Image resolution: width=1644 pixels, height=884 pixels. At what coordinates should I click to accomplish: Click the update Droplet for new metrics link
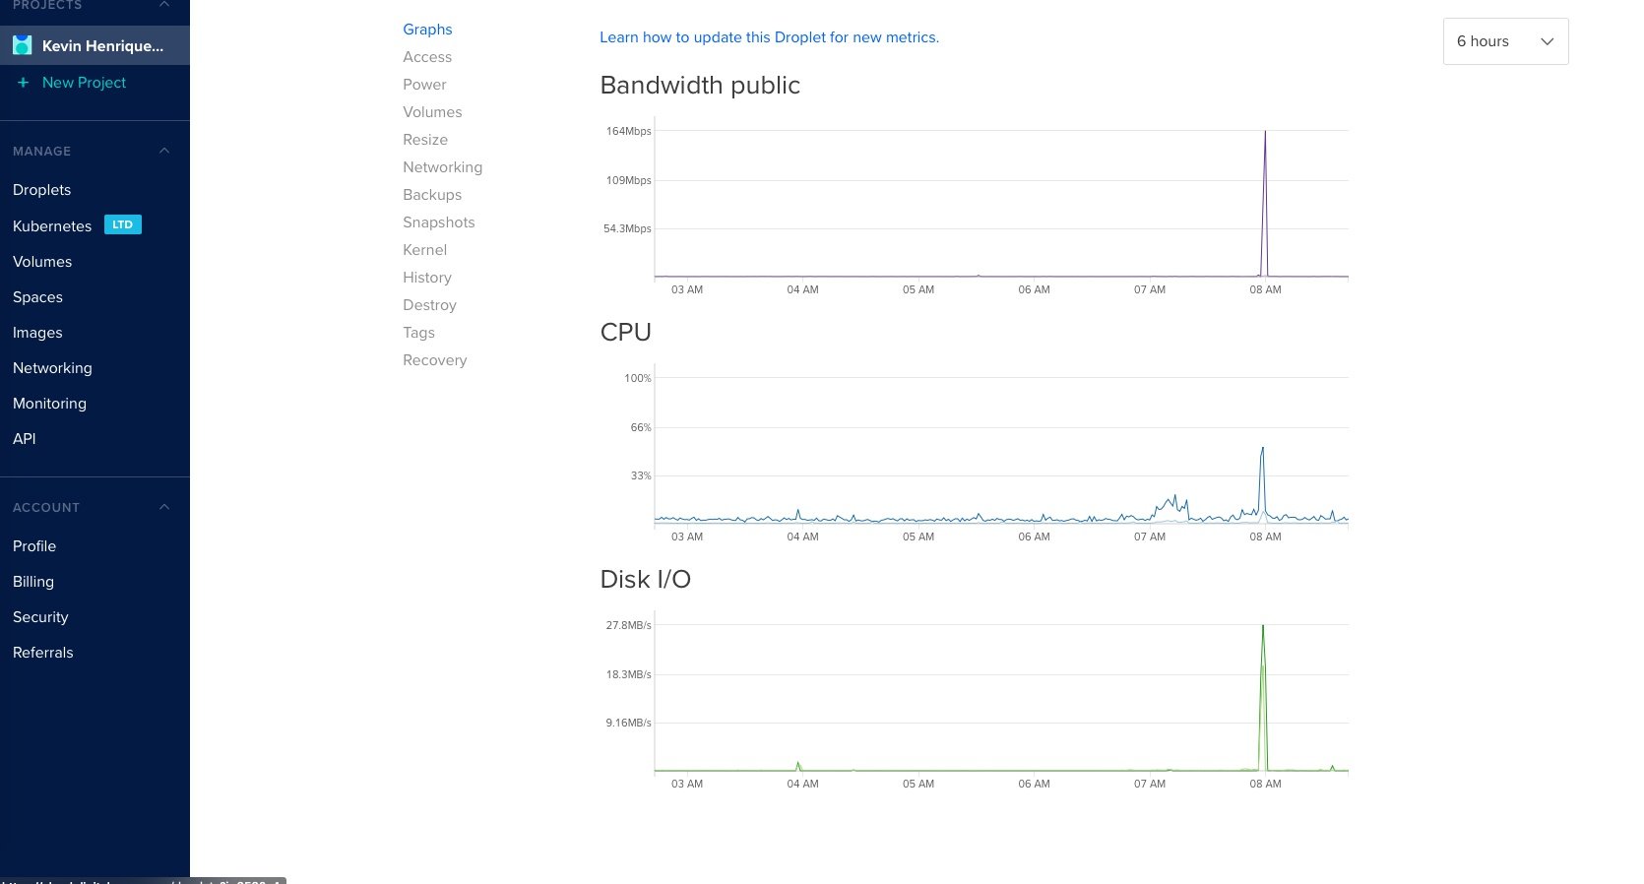tap(769, 37)
